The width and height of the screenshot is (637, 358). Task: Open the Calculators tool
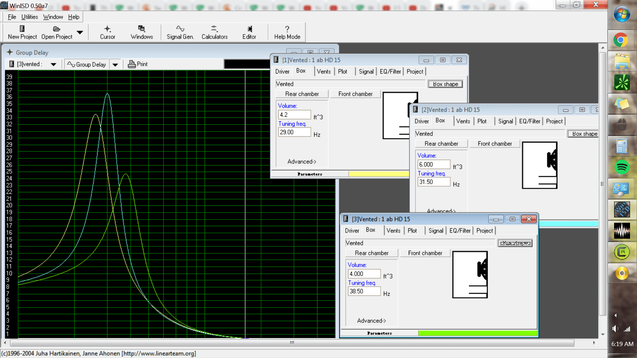215,32
